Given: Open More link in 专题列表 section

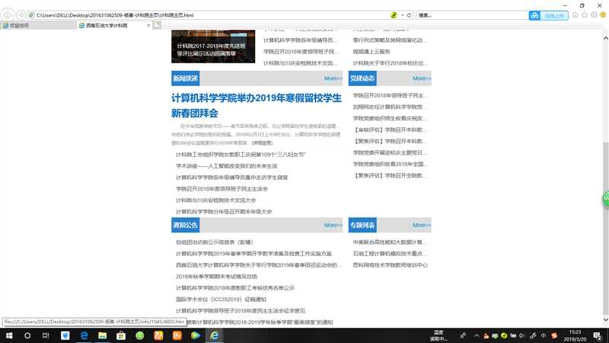Looking at the screenshot, I should tap(422, 225).
